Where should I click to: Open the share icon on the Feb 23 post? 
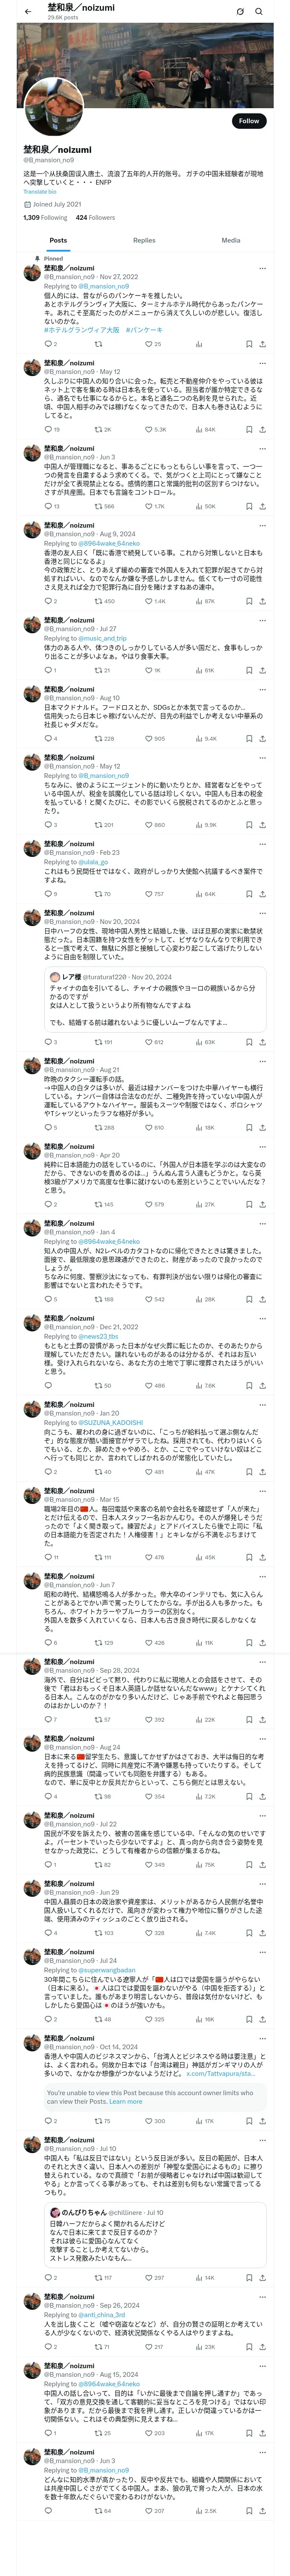coord(262,894)
